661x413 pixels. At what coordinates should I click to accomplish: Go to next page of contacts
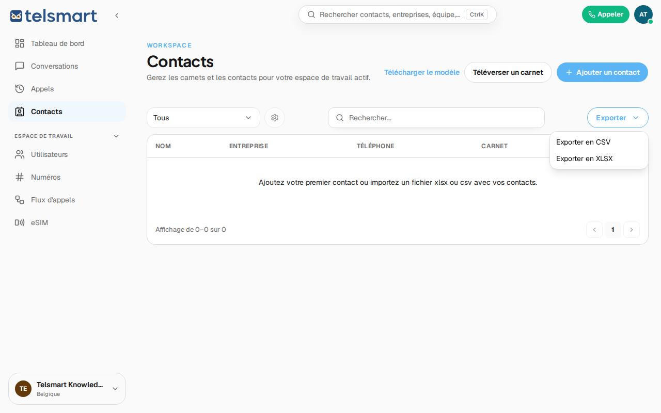pos(632,230)
